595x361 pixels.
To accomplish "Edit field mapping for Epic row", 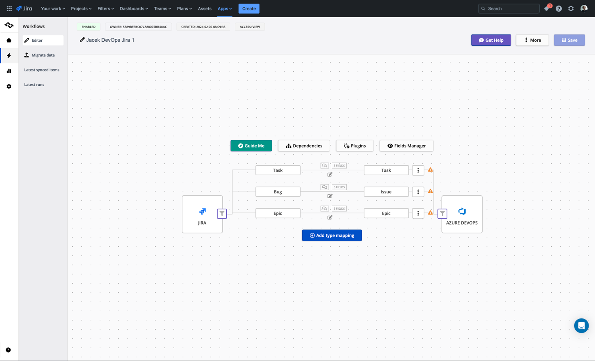I will point(330,217).
